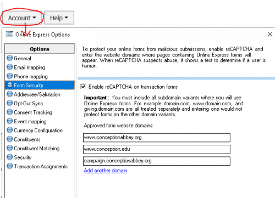Image resolution: width=275 pixels, height=198 pixels.
Task: Click the globe icon beside Security
Action: [10, 157]
